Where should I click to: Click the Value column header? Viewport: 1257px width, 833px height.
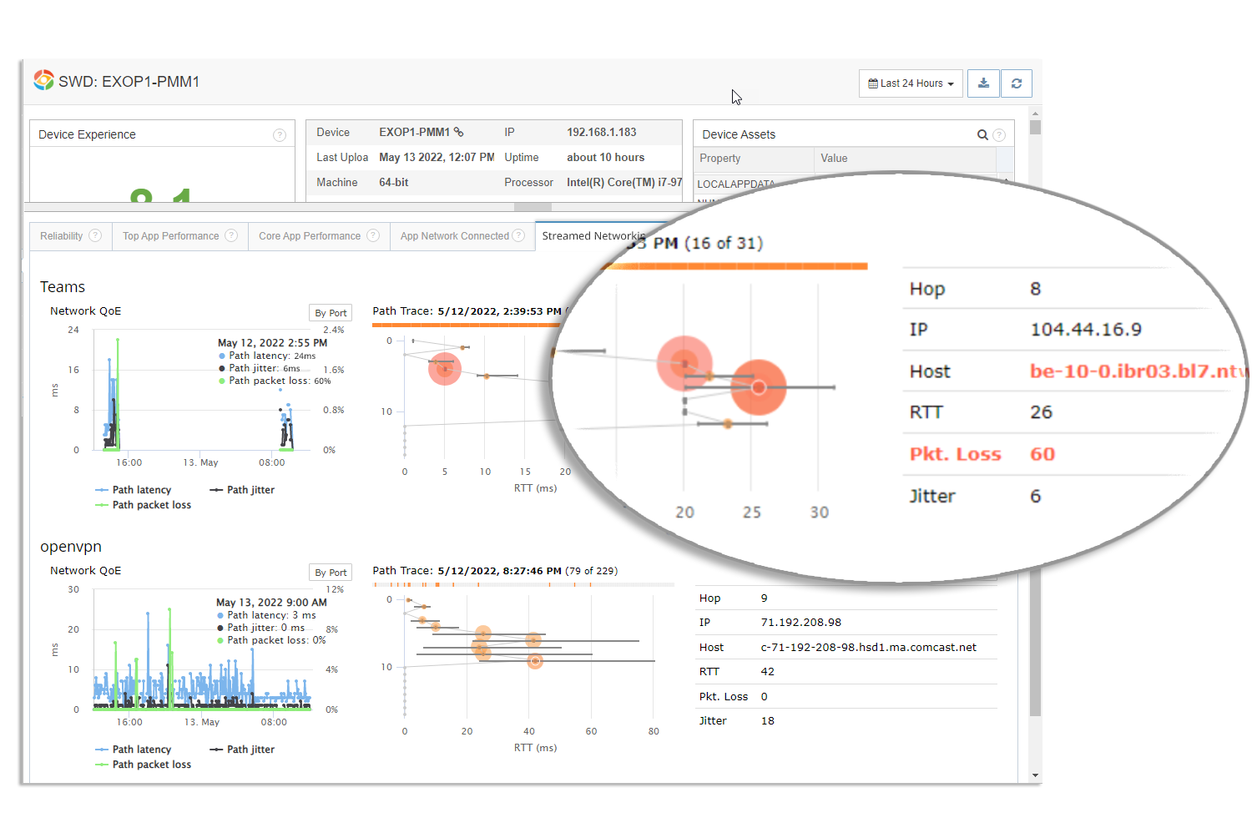(x=906, y=159)
